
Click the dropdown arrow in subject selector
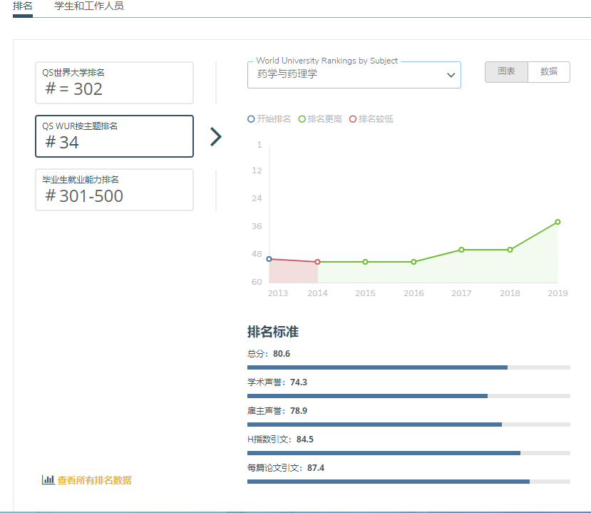point(451,75)
